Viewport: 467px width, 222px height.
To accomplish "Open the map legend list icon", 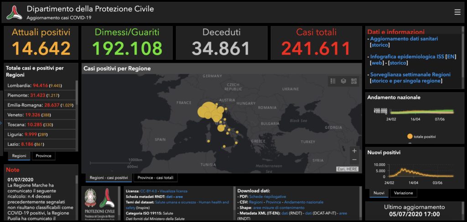I will tap(333, 81).
